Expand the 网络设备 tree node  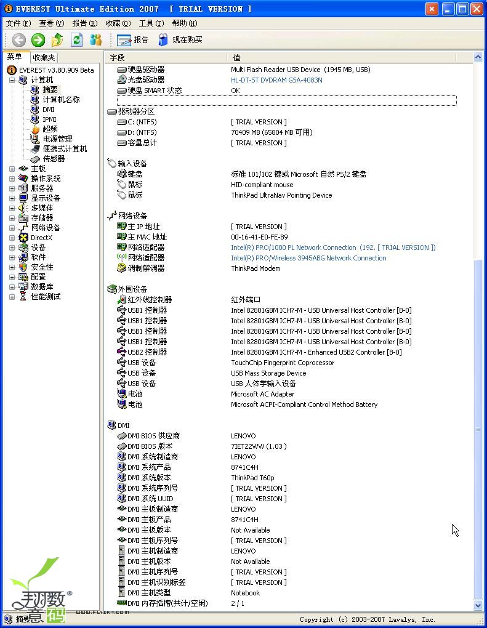[x=12, y=228]
